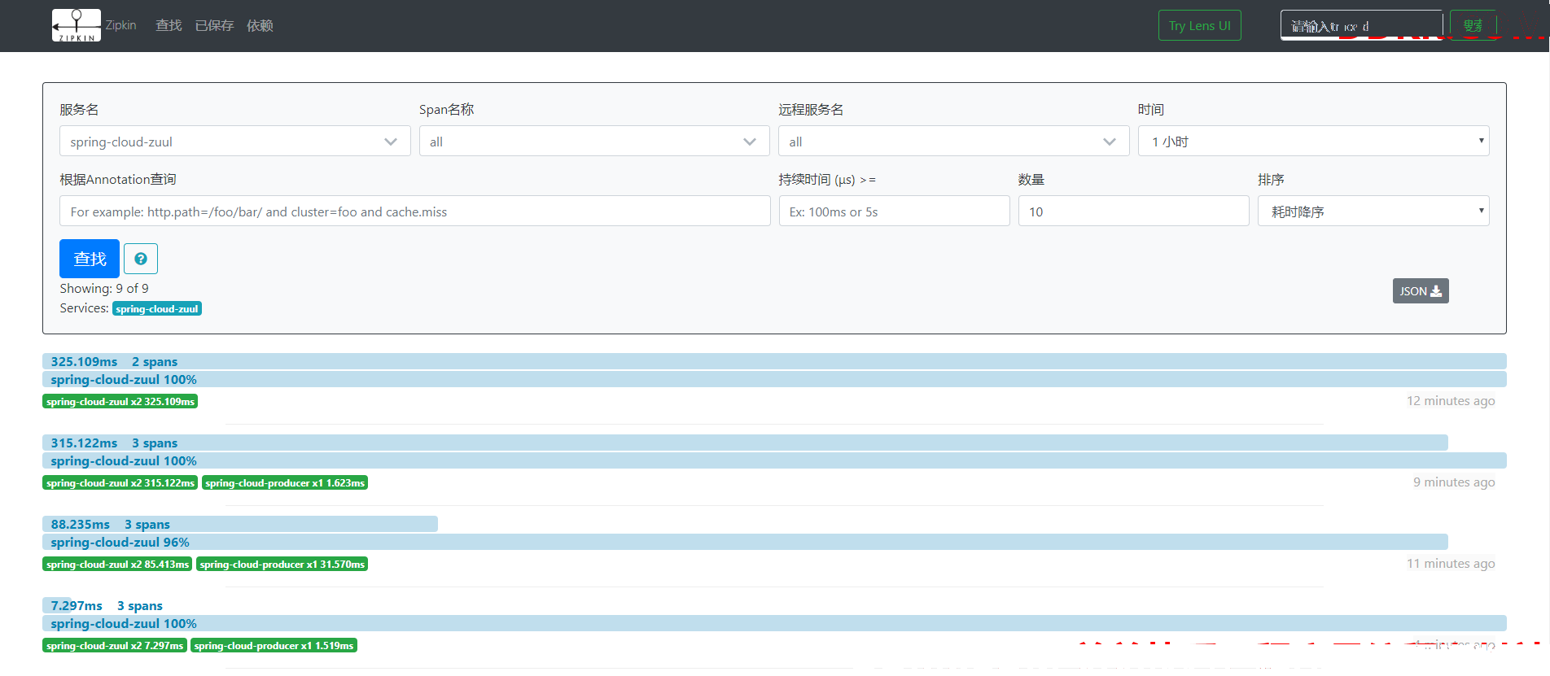Click the green search button beside trace ID field
1550x676 pixels.
1473,25
